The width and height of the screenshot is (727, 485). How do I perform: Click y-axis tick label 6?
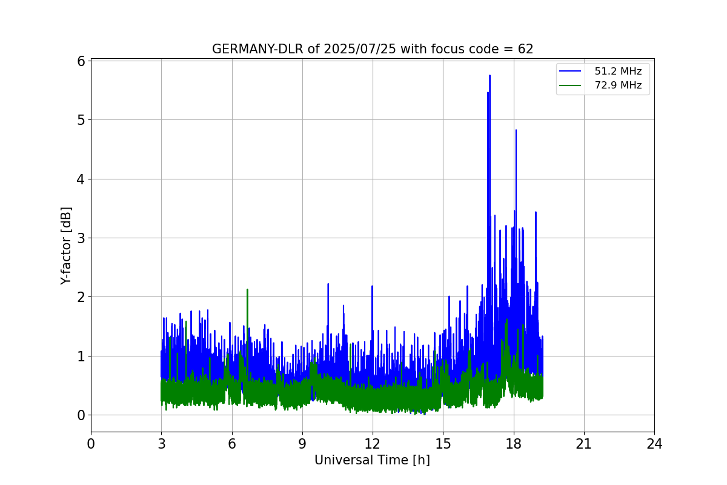(x=81, y=61)
